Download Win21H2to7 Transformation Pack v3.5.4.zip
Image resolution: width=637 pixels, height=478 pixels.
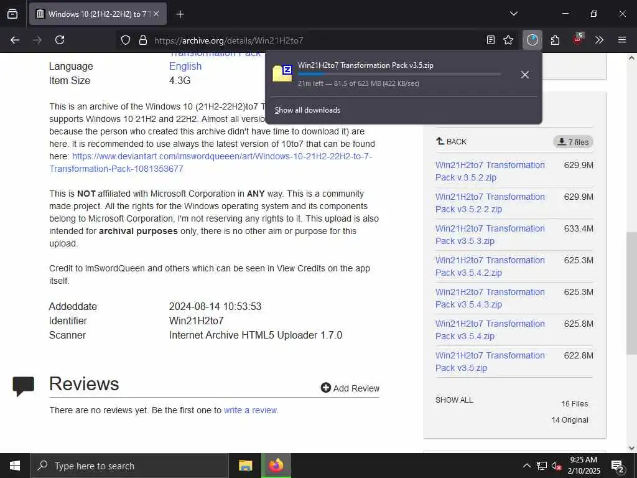490,330
